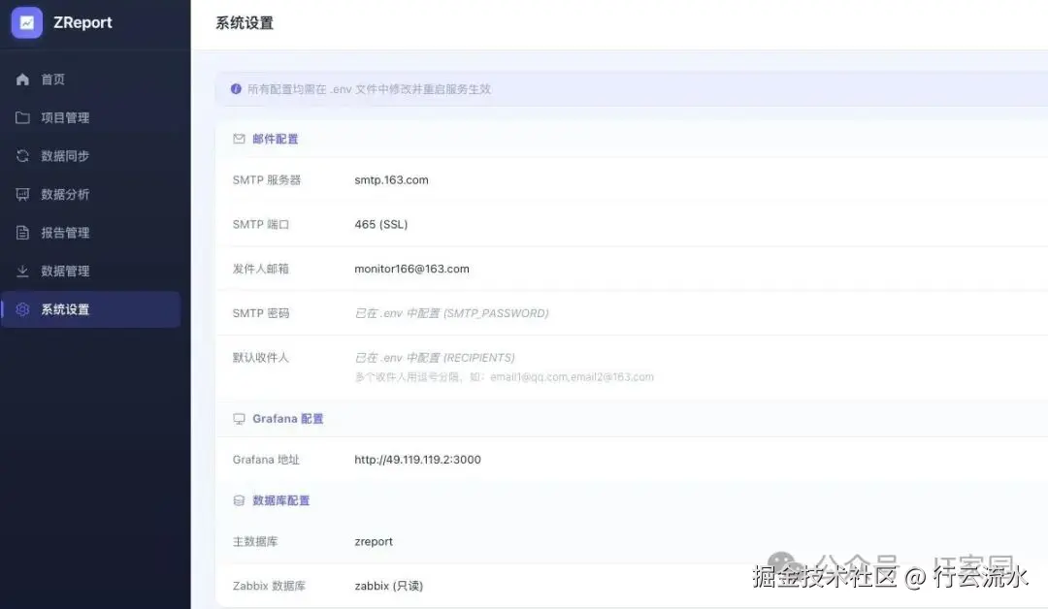Click the gear icon beside 系统设置

pos(23,309)
